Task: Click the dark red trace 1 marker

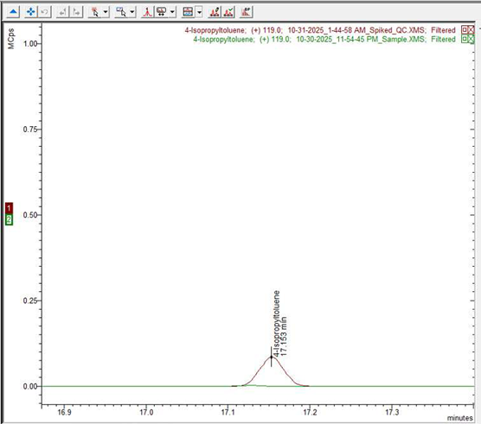Action: pos(10,208)
